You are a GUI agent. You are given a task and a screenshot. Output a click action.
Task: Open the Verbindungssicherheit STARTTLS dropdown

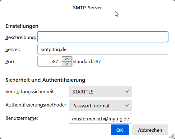point(100,92)
